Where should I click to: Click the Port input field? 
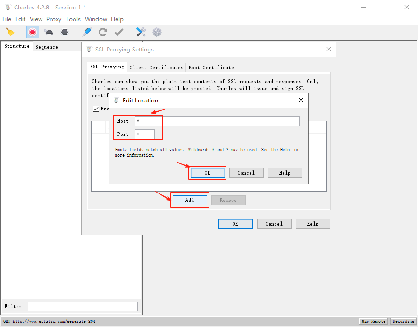tap(145, 134)
